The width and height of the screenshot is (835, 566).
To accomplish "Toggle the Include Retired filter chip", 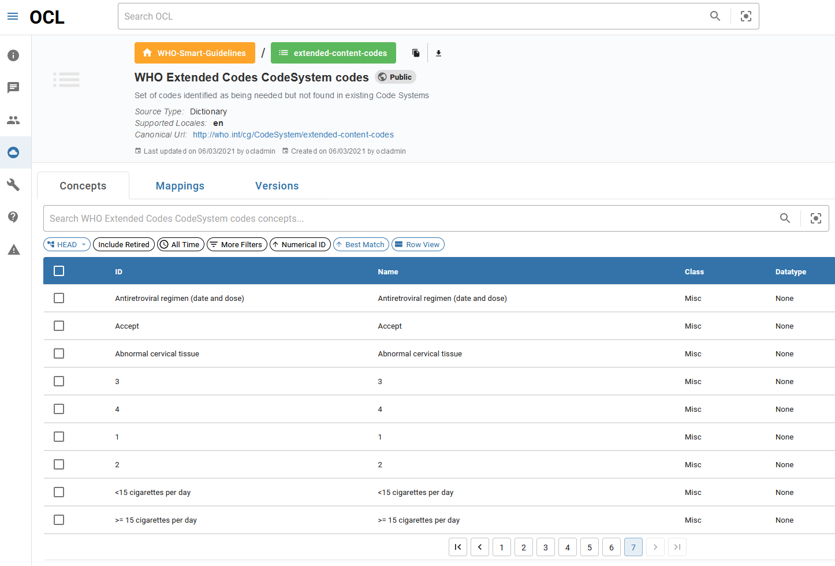I will click(x=123, y=244).
